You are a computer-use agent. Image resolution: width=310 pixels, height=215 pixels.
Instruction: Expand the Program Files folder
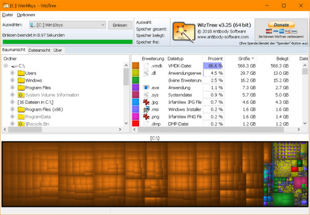click(12, 87)
